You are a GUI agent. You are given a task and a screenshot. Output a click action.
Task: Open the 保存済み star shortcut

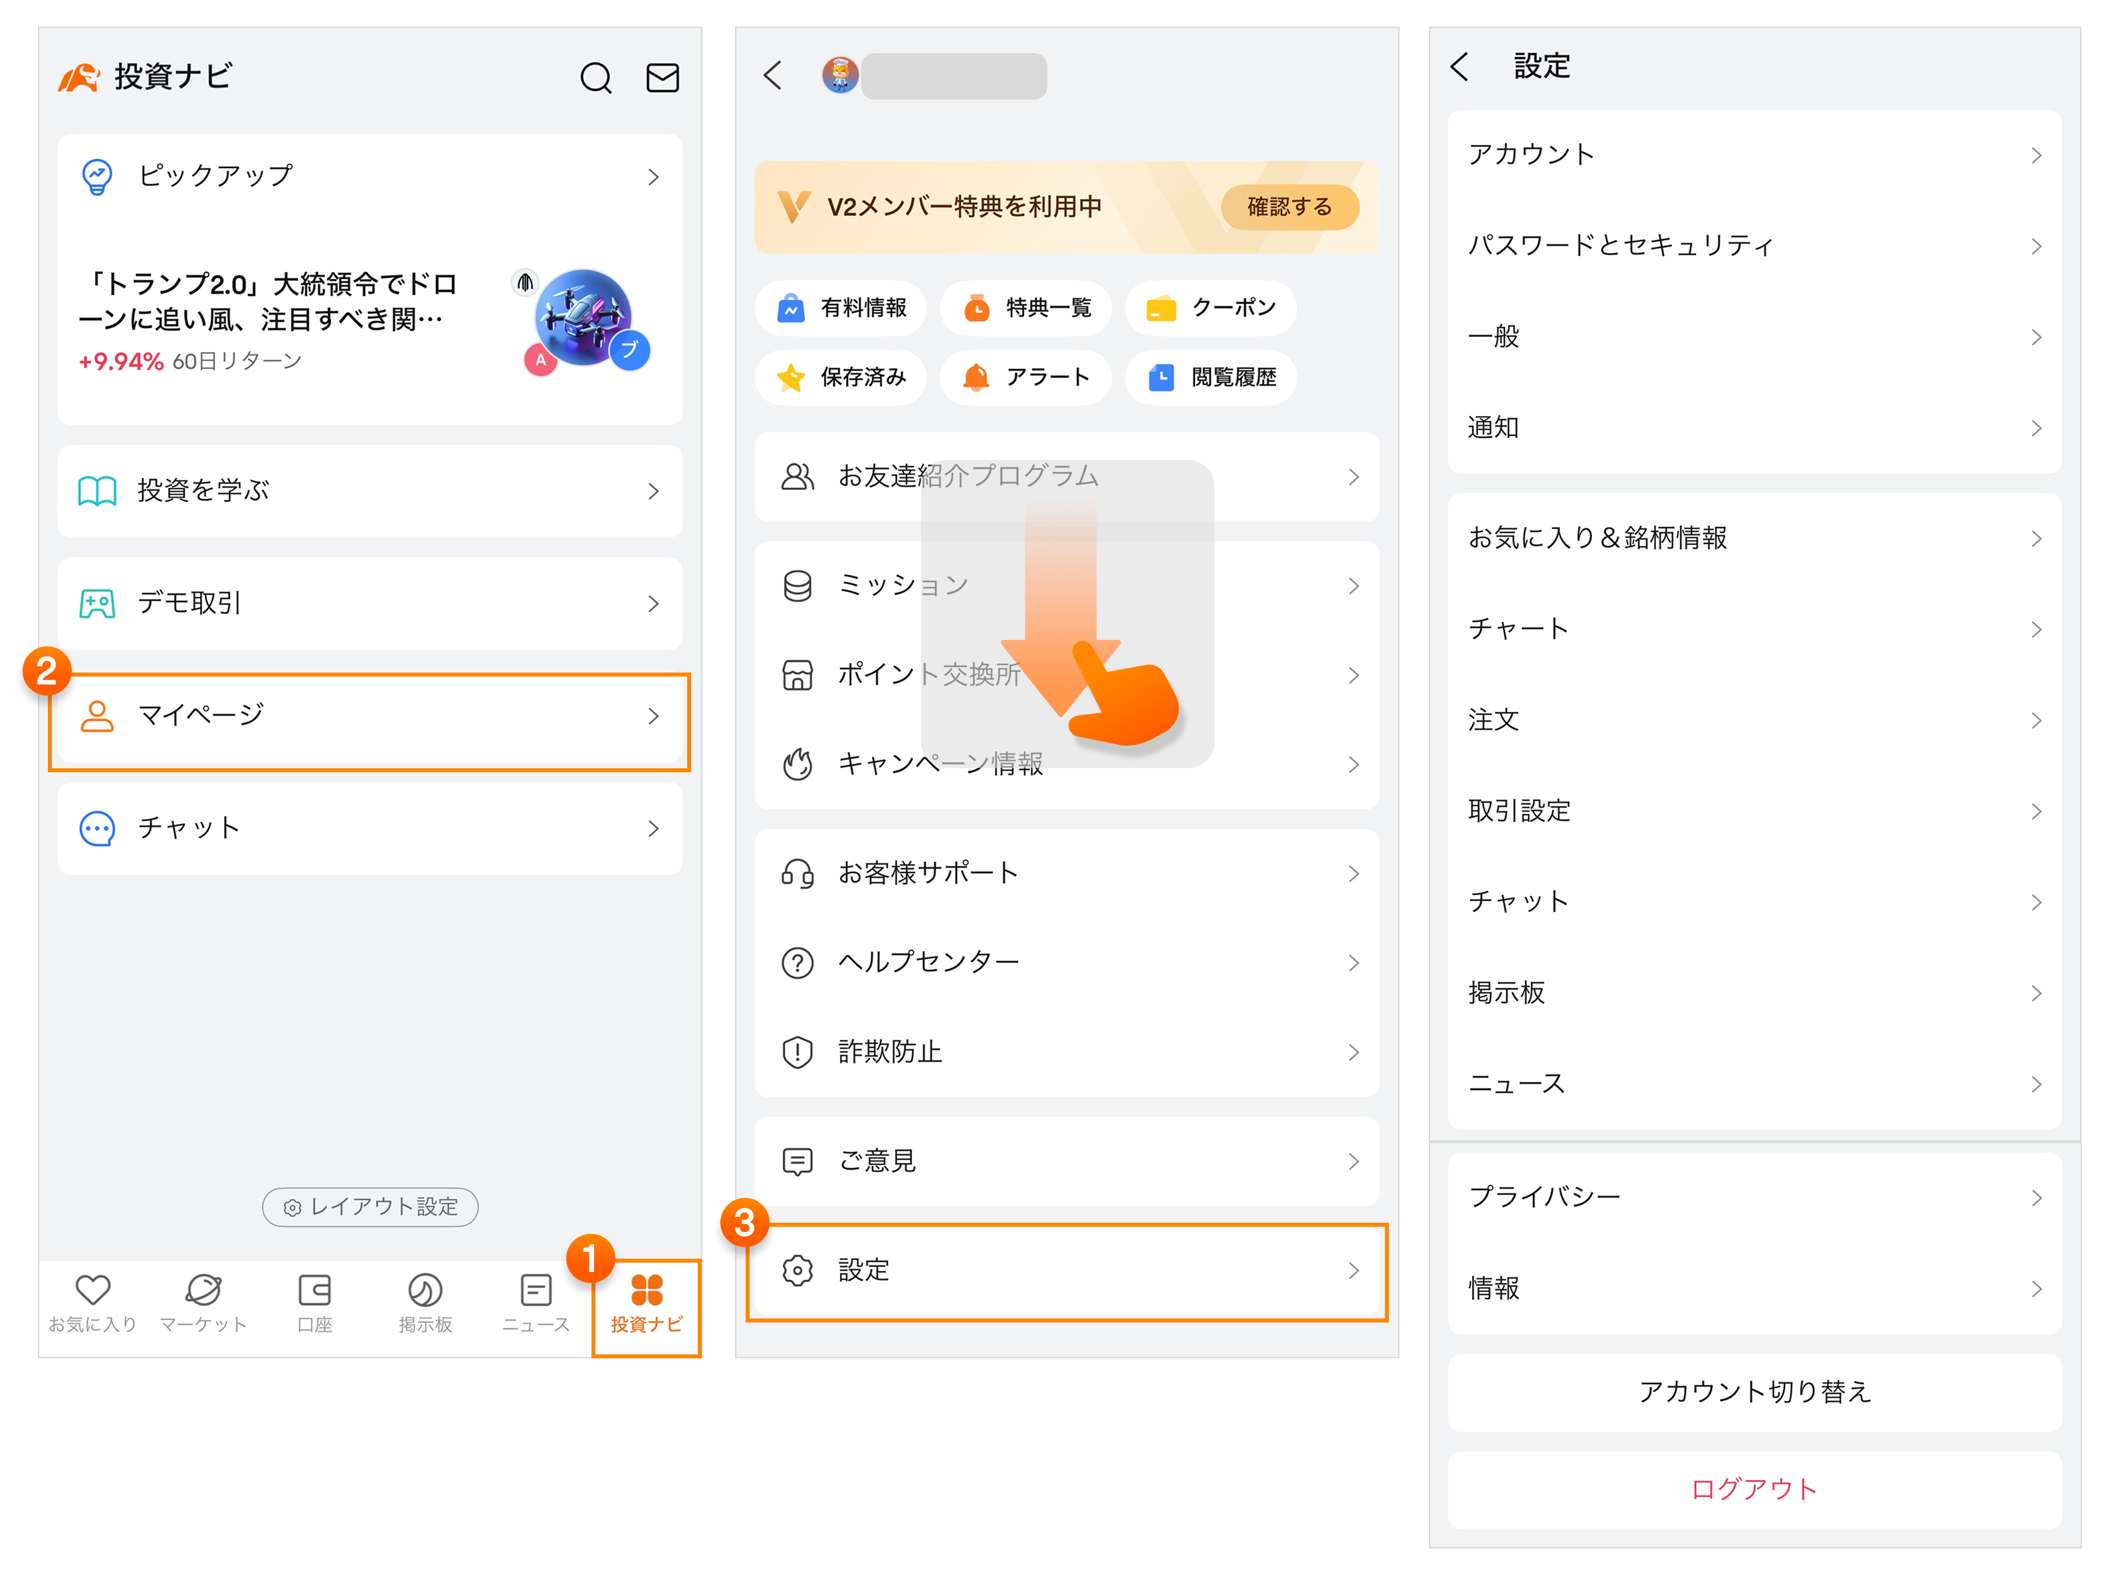(x=841, y=377)
